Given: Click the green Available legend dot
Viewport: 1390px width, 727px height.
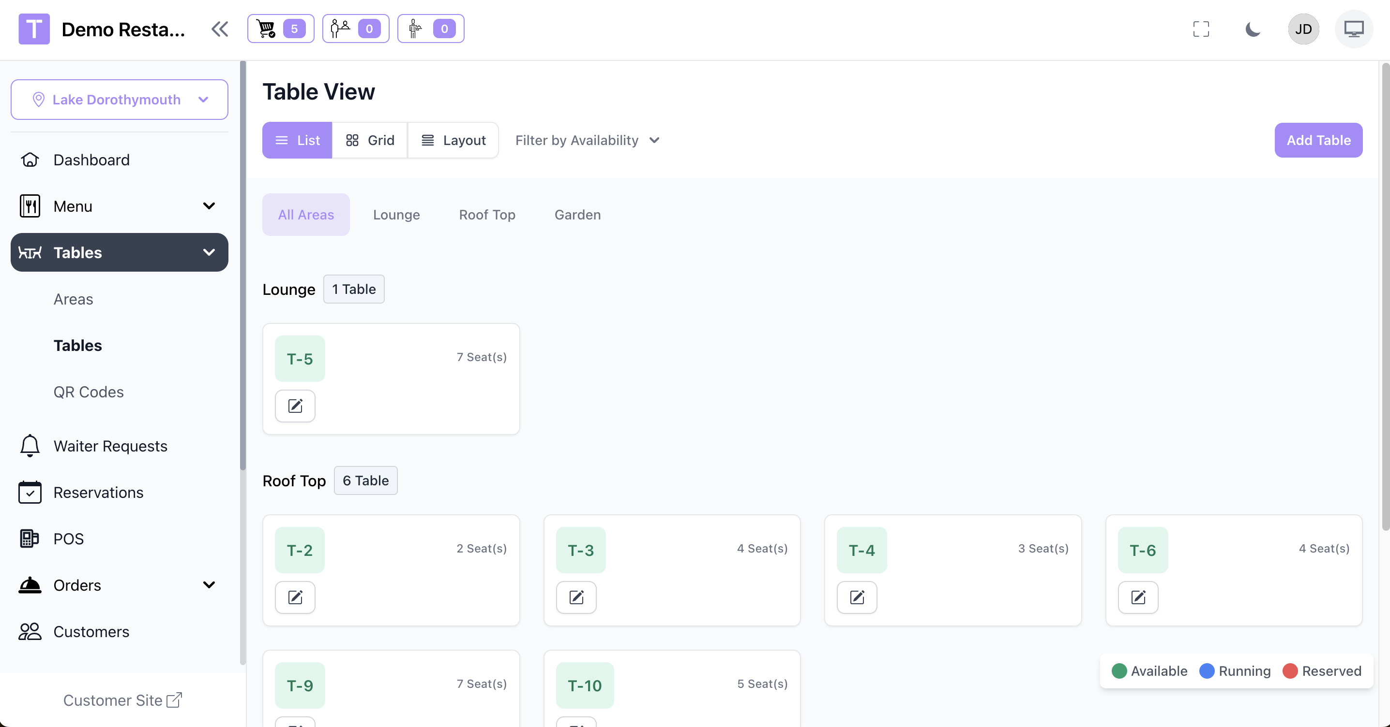Looking at the screenshot, I should (1119, 671).
